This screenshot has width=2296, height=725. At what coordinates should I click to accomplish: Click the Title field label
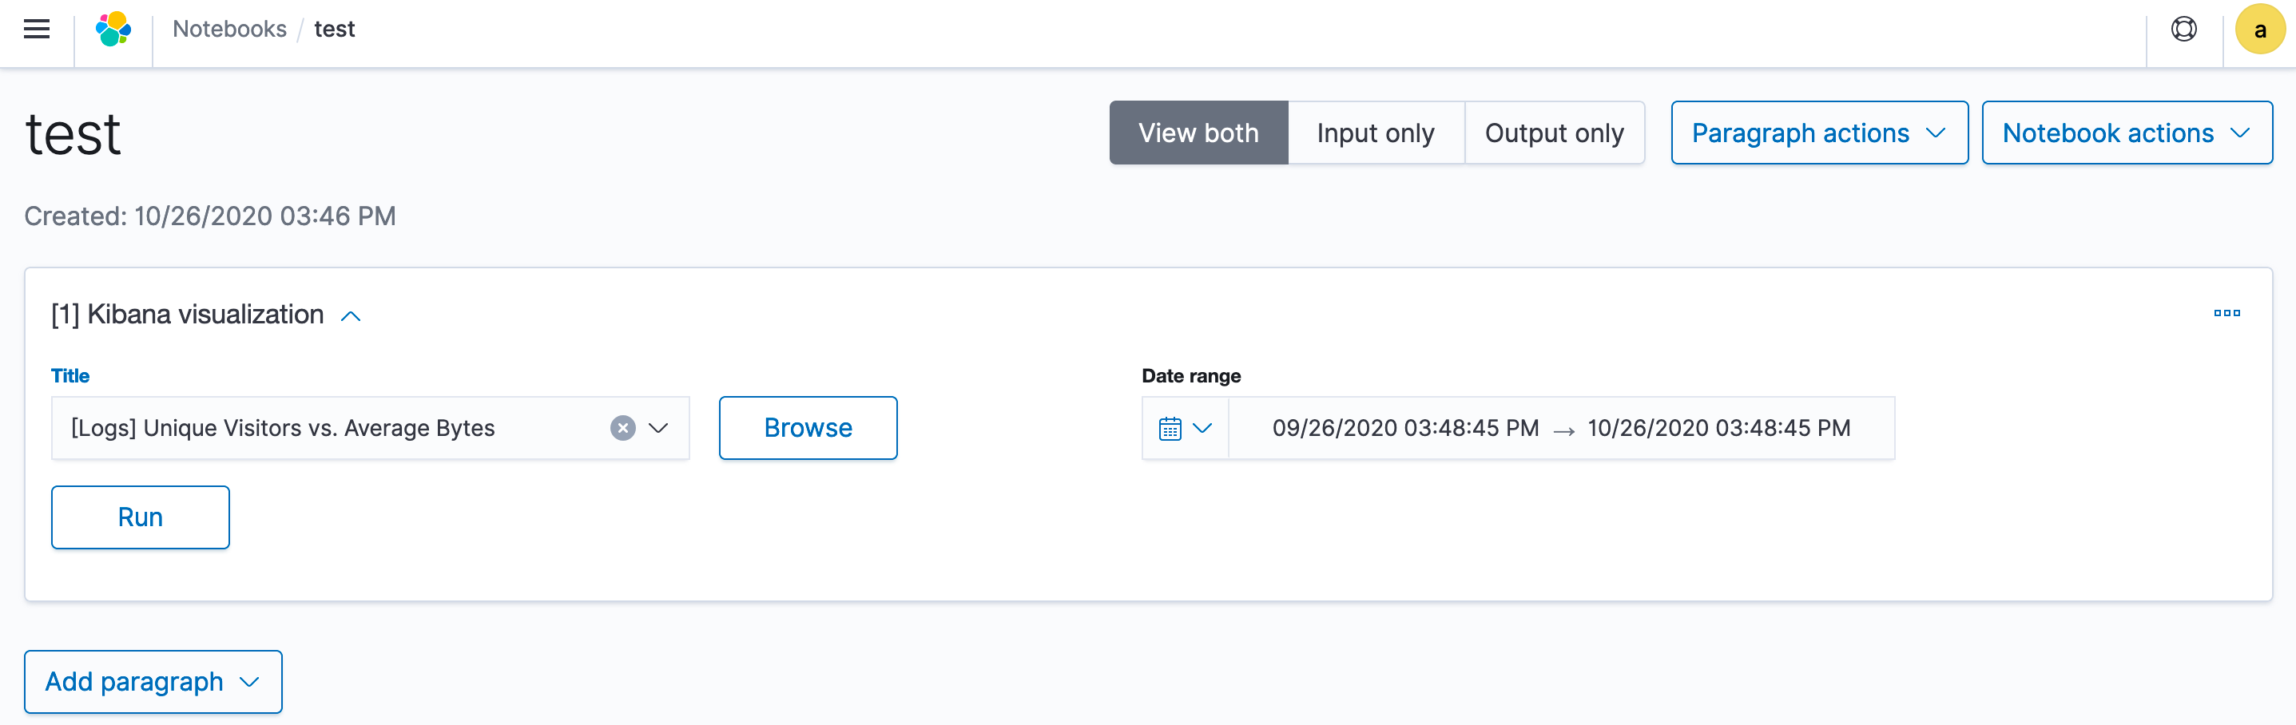coord(70,376)
